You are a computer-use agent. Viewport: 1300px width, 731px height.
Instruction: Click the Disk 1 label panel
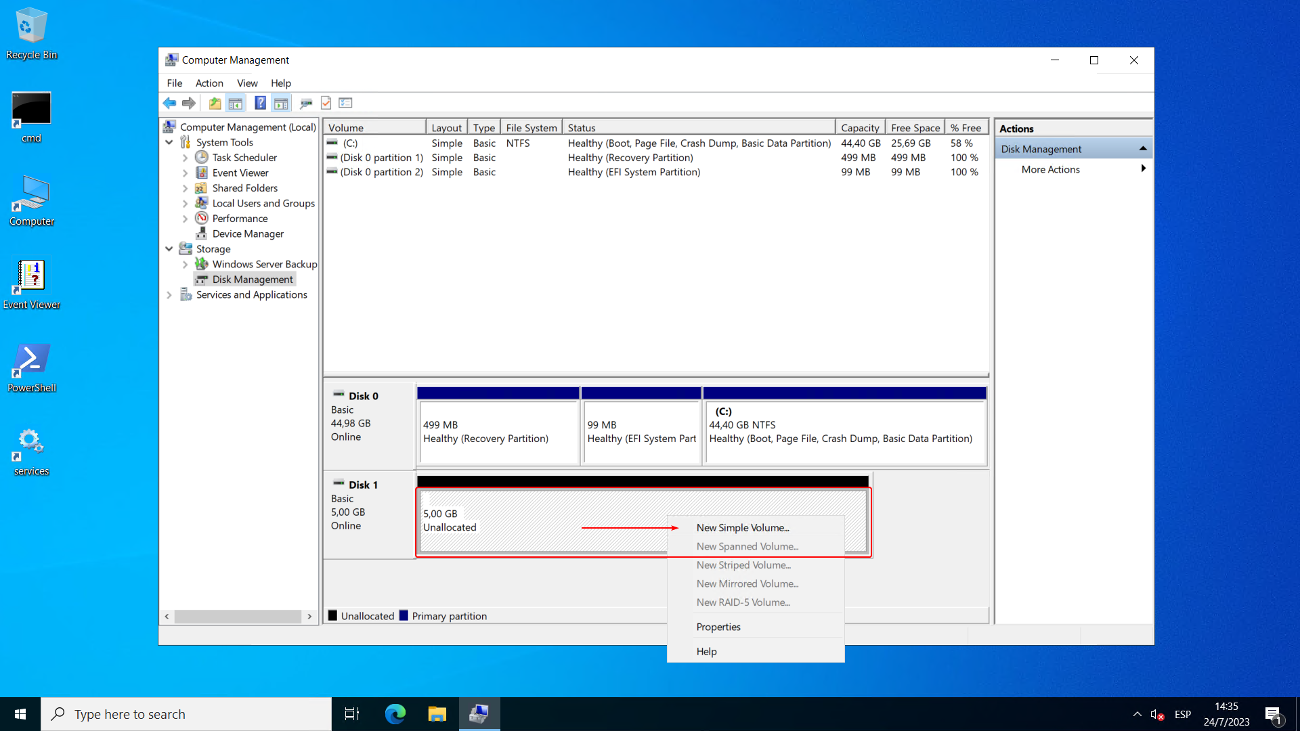369,514
